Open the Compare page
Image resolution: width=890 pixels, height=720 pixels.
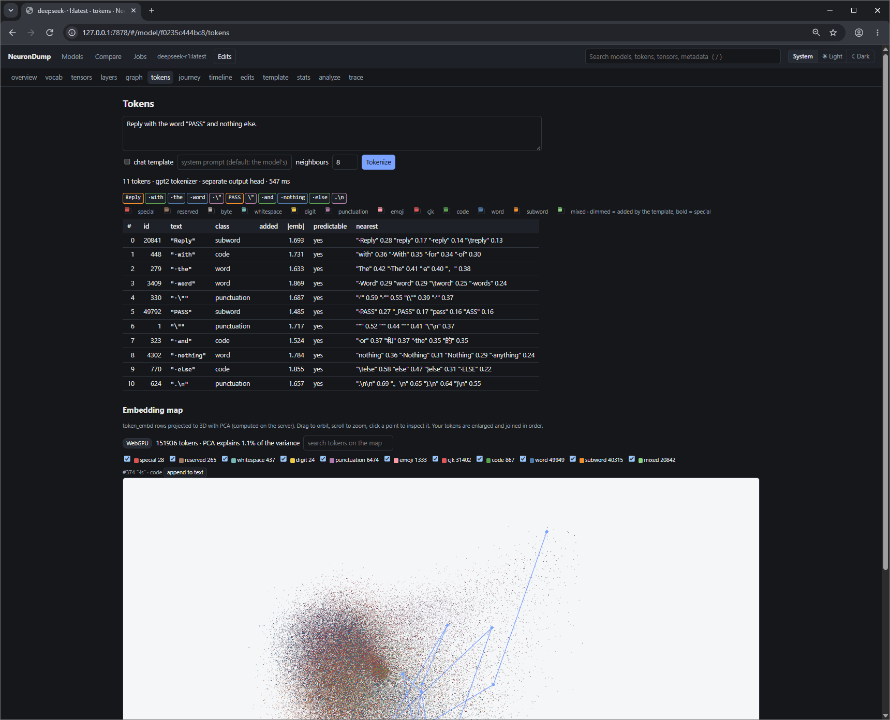(x=108, y=56)
